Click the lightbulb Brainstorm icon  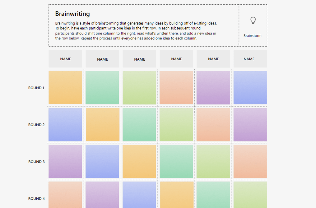pyautogui.click(x=253, y=21)
